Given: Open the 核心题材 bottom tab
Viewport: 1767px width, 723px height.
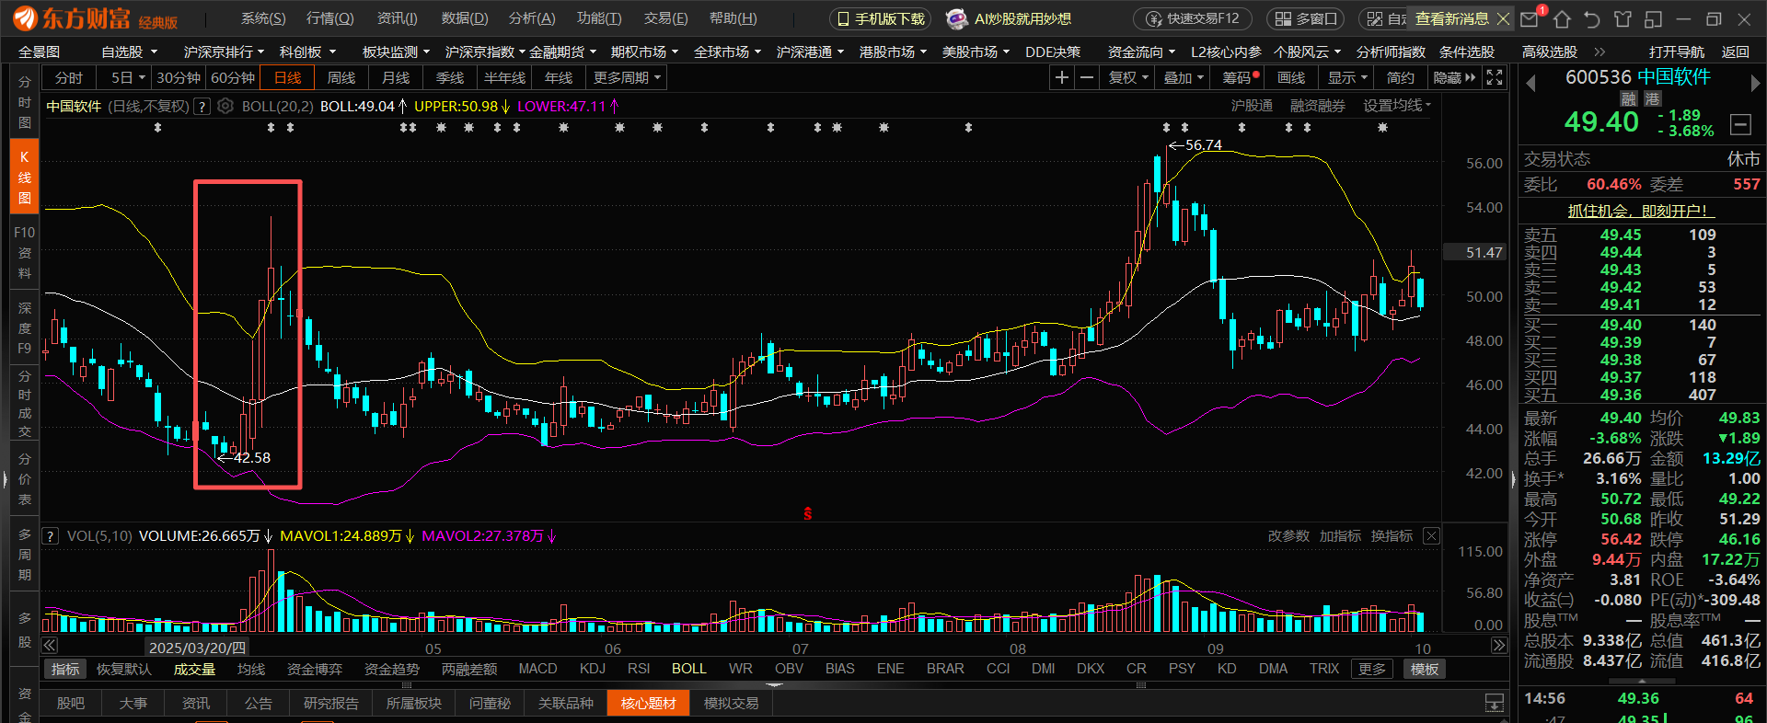Looking at the screenshot, I should (x=648, y=704).
